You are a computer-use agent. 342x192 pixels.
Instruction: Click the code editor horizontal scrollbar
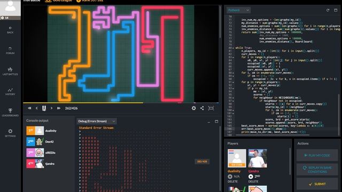(x=273, y=135)
